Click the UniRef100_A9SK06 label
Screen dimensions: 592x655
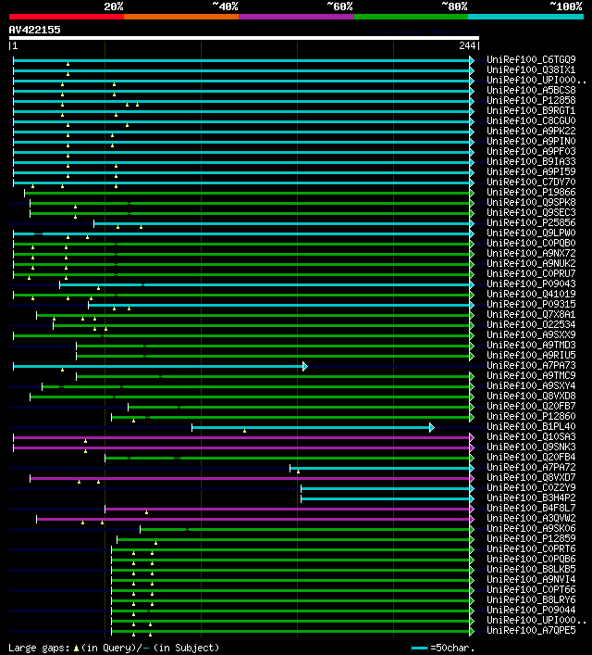tap(531, 528)
